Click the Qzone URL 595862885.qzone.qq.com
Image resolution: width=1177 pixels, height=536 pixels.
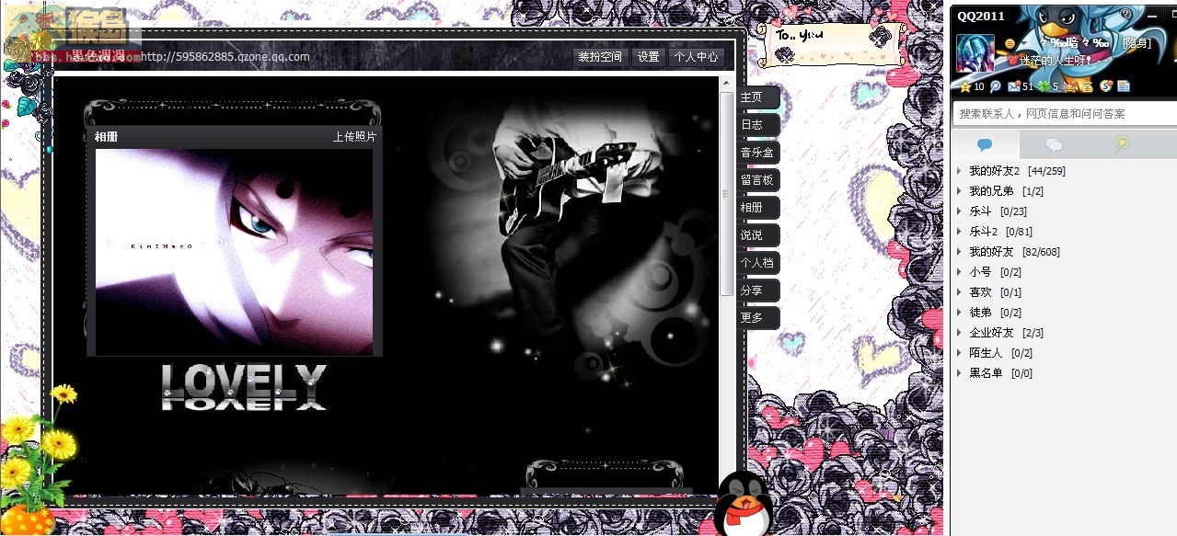click(x=225, y=57)
